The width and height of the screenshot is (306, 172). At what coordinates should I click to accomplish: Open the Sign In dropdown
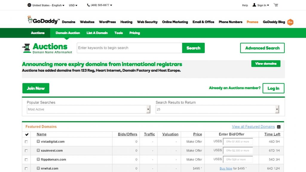261,5
